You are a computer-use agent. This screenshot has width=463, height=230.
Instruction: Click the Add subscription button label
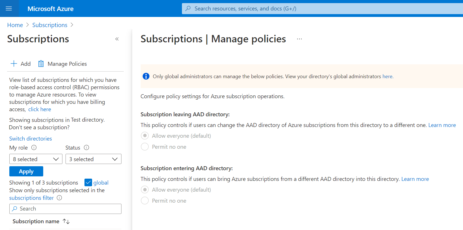(x=26, y=64)
